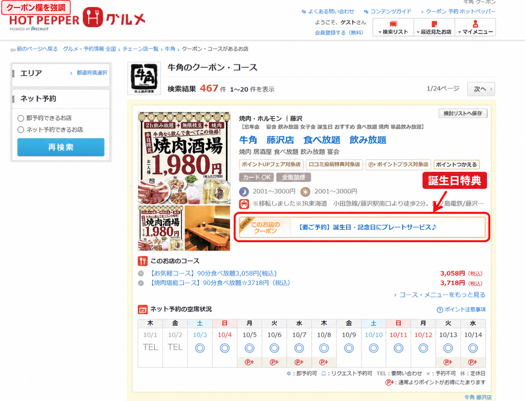Click the lunch budget sun icon
Screen dimensions: 525x401
click(x=306, y=192)
